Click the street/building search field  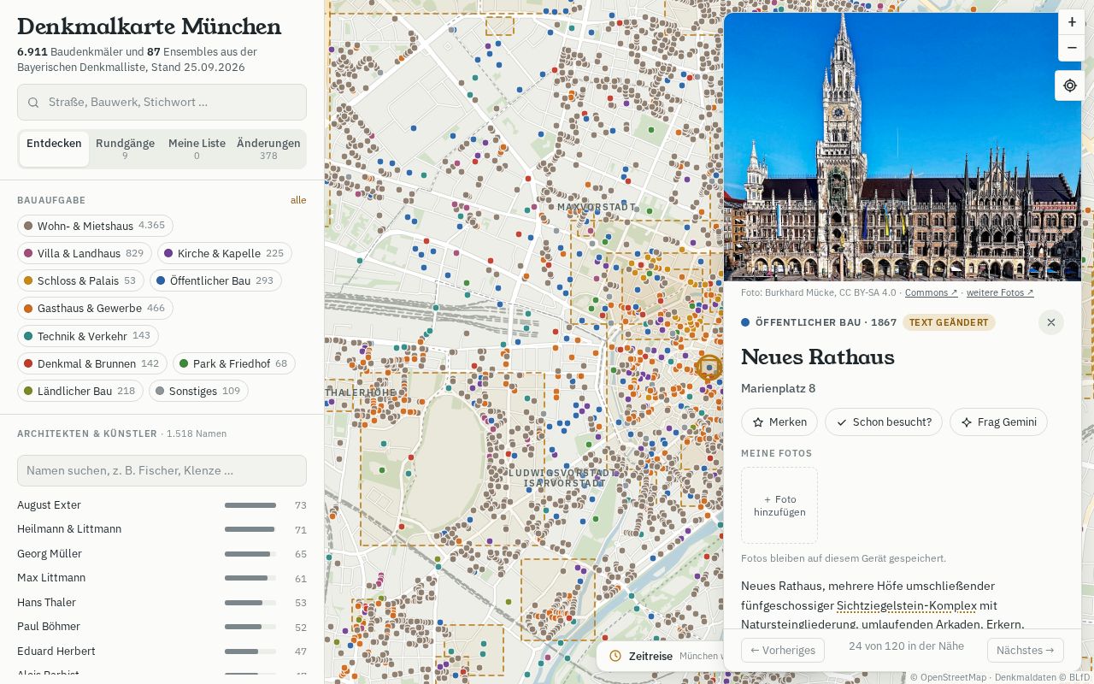pos(162,102)
